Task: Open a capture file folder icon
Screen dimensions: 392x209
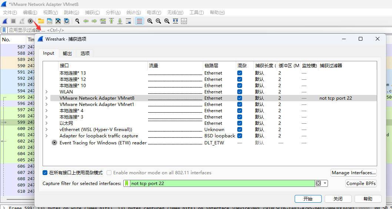Action: (x=41, y=21)
